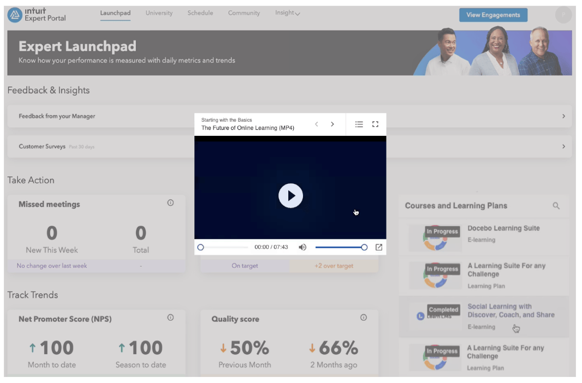Image resolution: width=582 pixels, height=383 pixels.
Task: Go to previous video with left arrow
Action: coord(317,124)
